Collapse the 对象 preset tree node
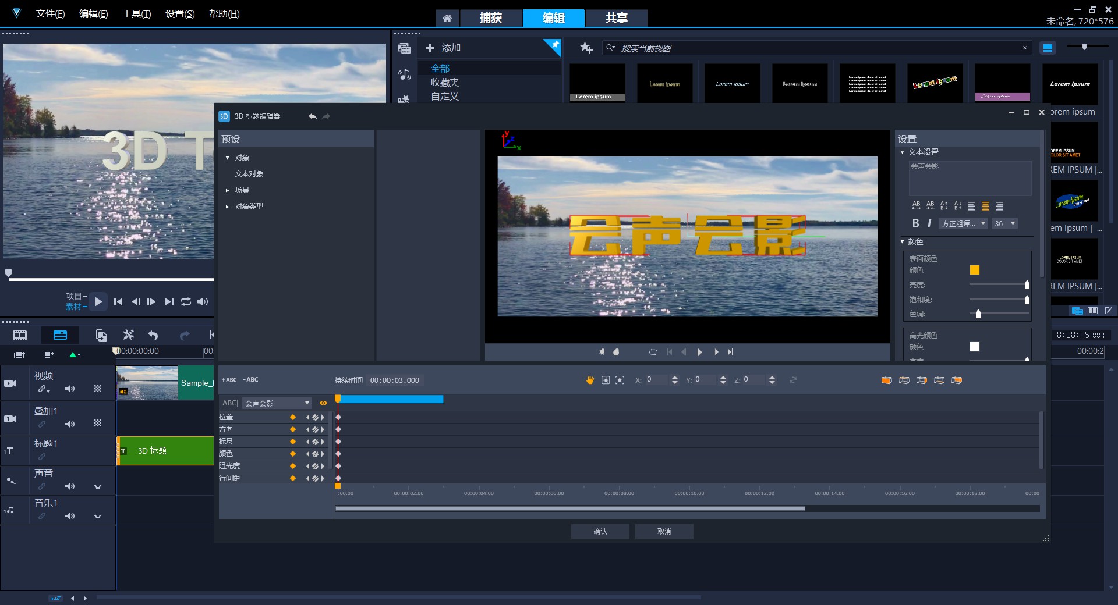The image size is (1118, 605). 228,158
